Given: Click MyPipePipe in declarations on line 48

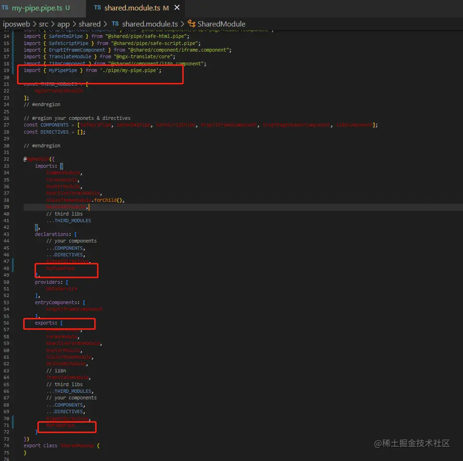Looking at the screenshot, I should tap(60, 268).
